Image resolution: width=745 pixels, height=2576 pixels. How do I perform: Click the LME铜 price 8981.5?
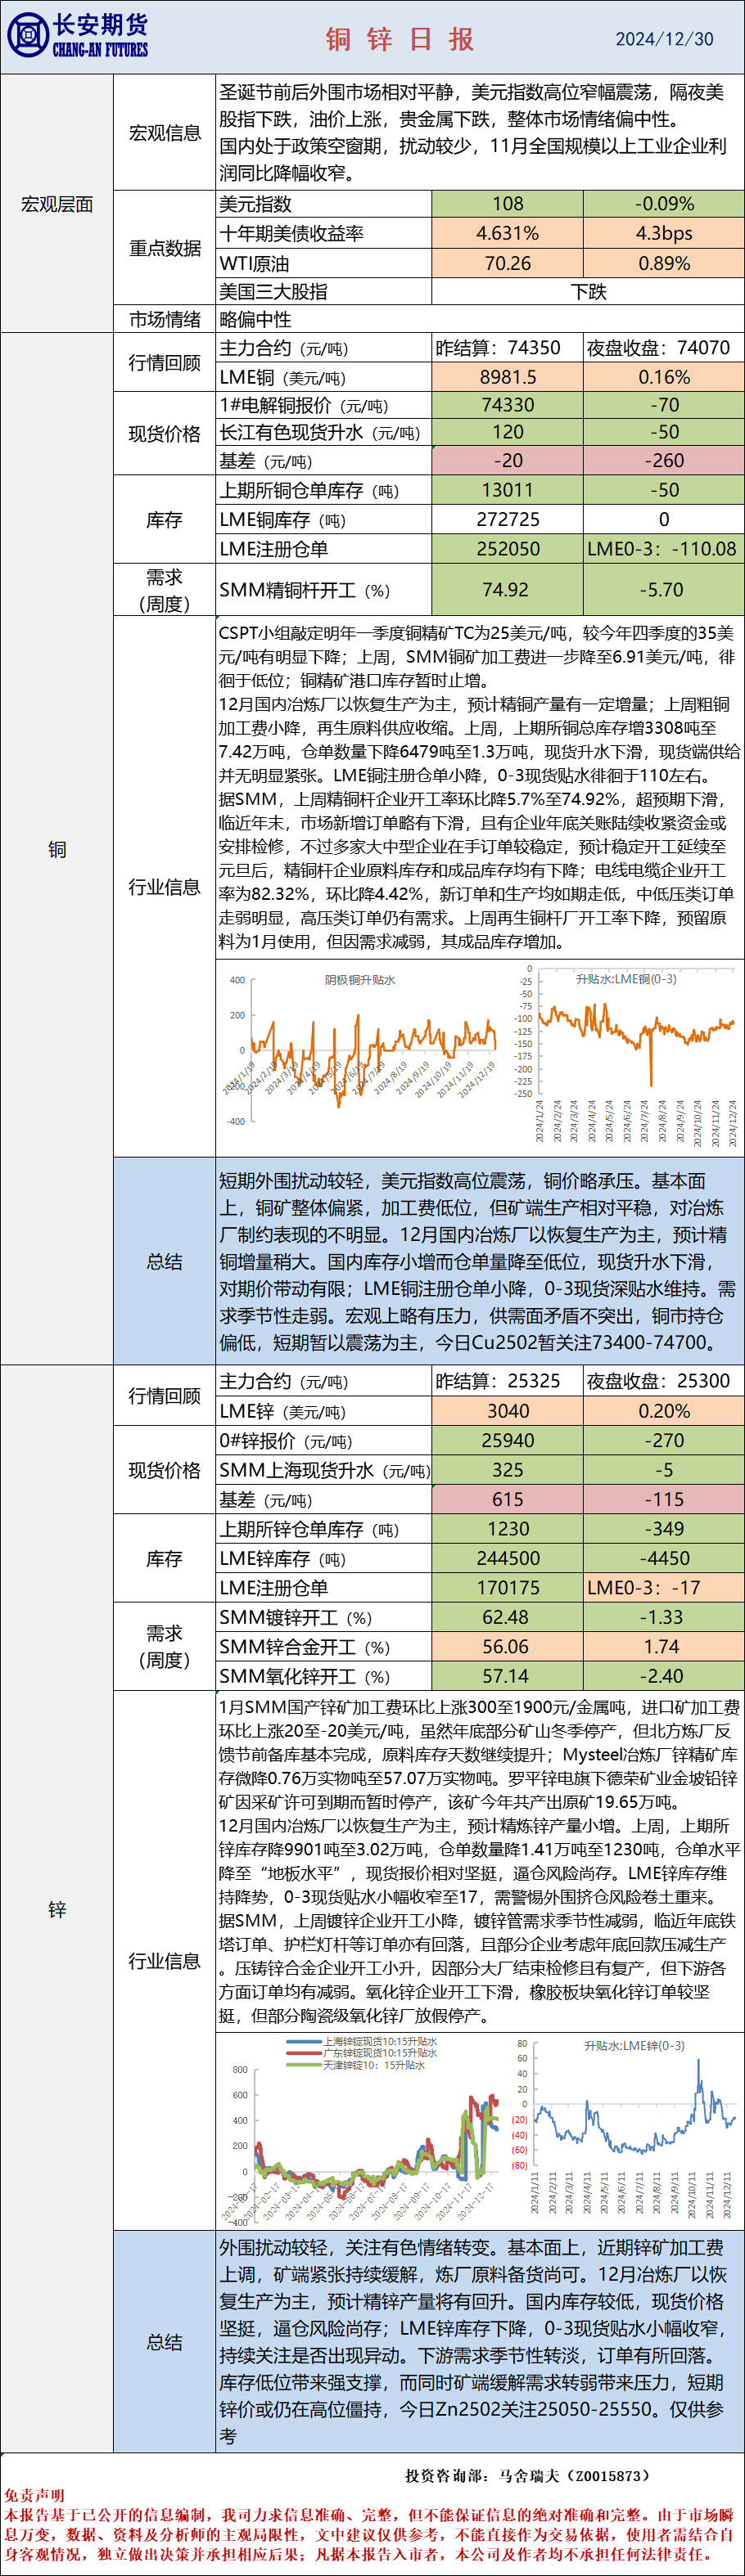click(x=508, y=377)
